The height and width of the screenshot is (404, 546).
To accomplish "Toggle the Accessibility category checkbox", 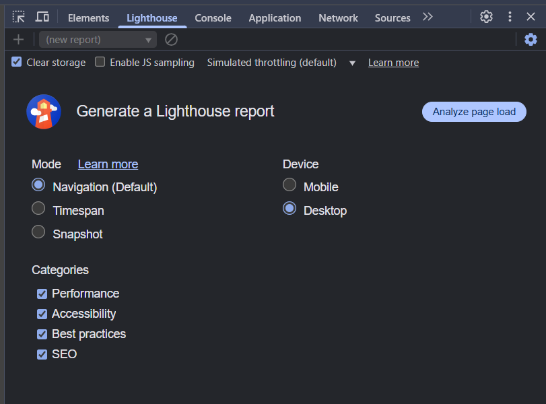I will (x=42, y=314).
